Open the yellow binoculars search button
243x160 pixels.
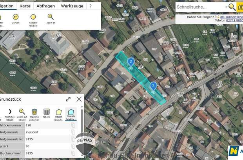[240, 7]
